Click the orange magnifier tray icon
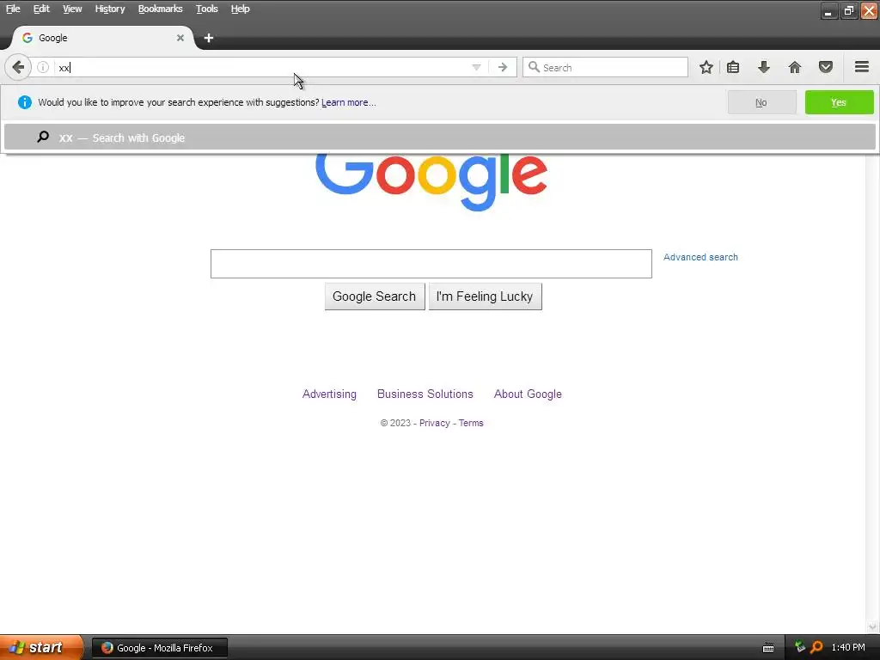The height and width of the screenshot is (660, 880). [x=816, y=648]
